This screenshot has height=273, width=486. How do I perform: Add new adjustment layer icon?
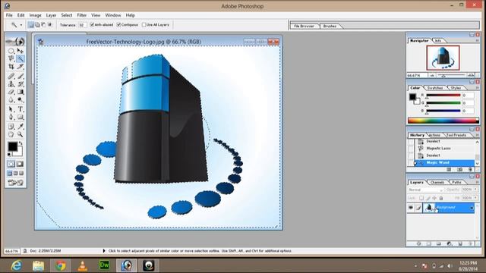pos(450,244)
